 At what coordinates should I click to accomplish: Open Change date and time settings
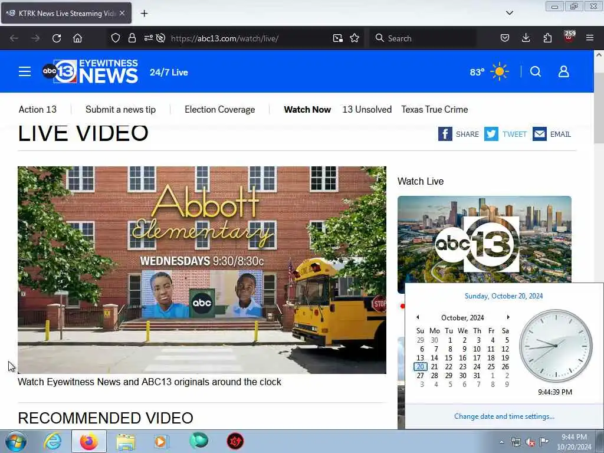click(504, 416)
